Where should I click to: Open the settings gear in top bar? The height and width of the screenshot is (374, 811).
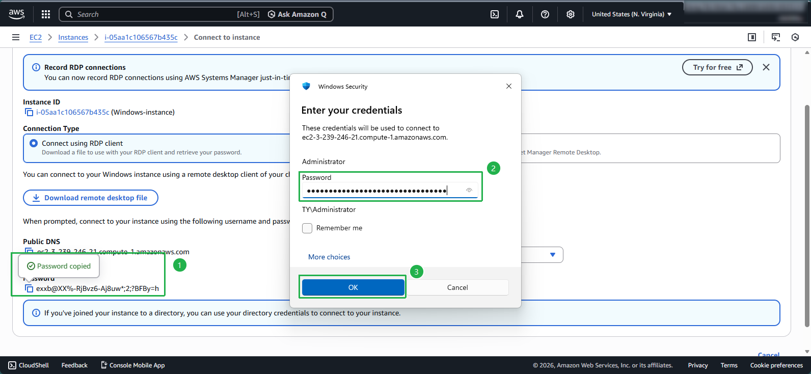point(571,14)
